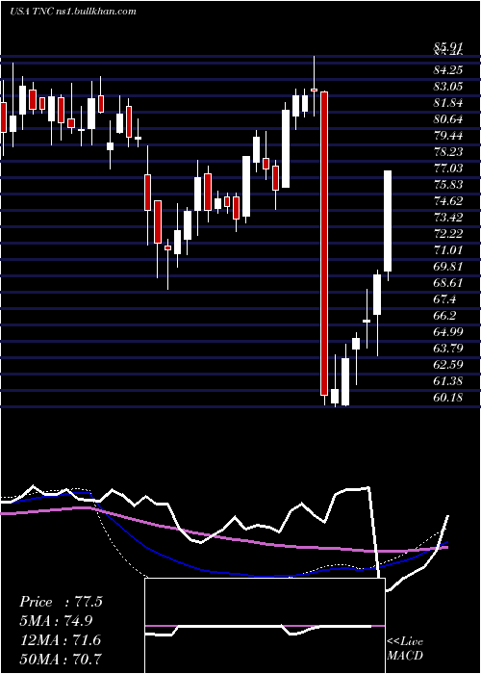
Task: Click the 71.01 price axis label
Action: point(448,249)
